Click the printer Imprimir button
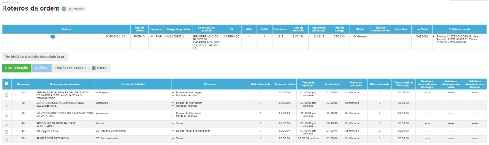Screen dimensions: 489x145 (x=76, y=9)
